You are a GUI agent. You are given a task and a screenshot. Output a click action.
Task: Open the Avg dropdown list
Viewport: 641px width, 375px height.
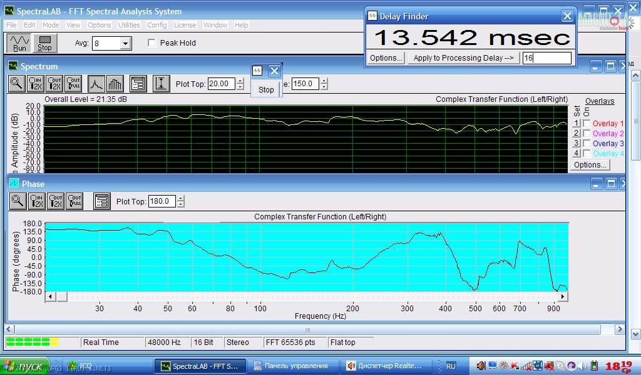point(126,43)
